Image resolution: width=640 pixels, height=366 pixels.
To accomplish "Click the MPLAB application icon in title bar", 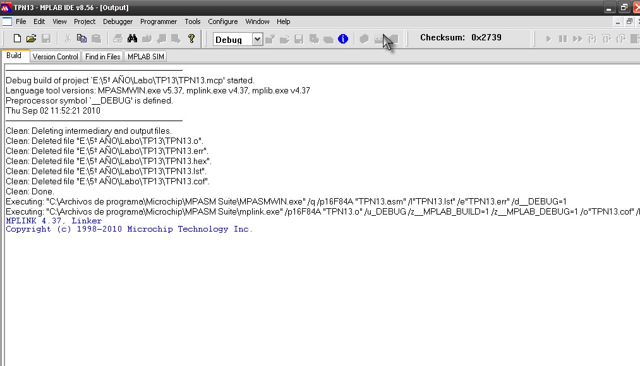I will click(6, 7).
